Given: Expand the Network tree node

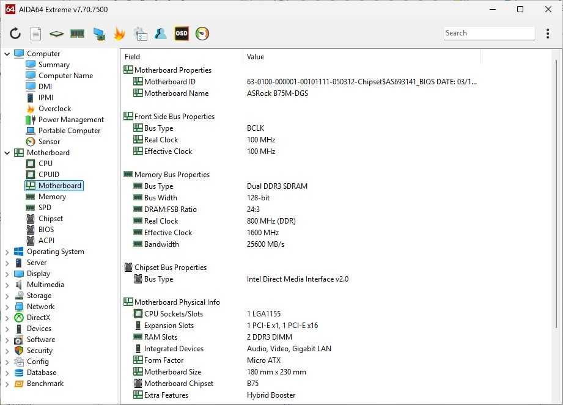Looking at the screenshot, I should pos(7,307).
